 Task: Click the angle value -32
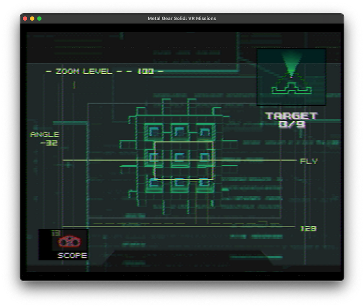[49, 143]
